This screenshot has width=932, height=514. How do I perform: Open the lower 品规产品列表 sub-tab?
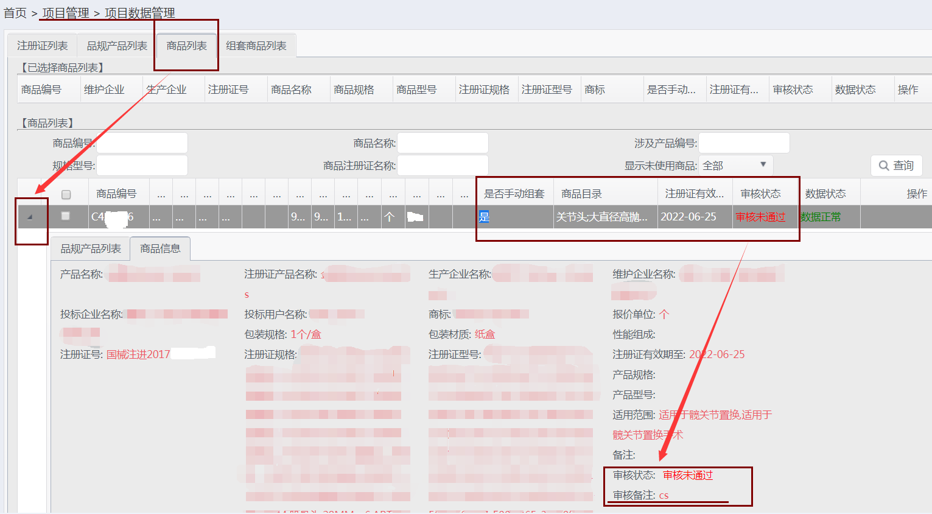[91, 248]
